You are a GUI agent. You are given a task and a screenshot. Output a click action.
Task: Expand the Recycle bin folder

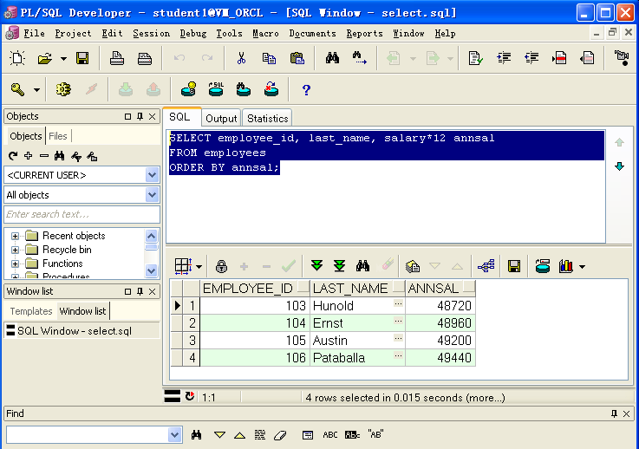pyautogui.click(x=15, y=250)
